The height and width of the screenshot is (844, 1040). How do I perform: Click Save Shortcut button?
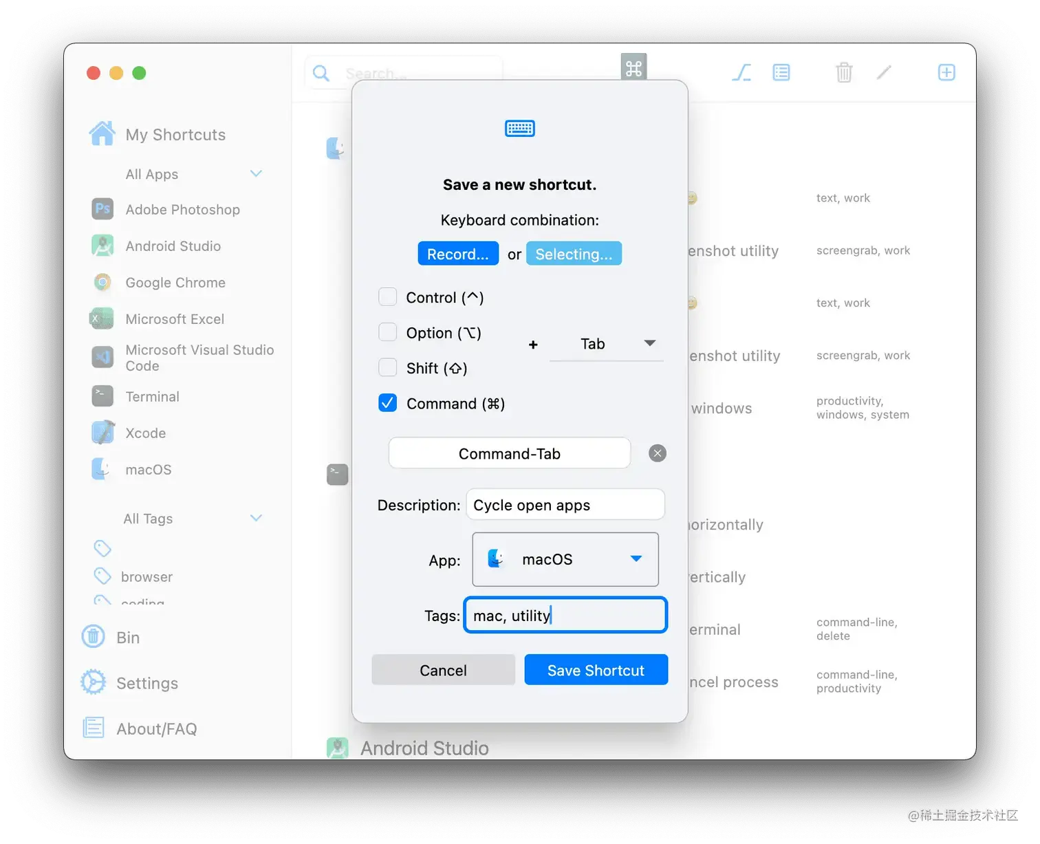coord(596,670)
